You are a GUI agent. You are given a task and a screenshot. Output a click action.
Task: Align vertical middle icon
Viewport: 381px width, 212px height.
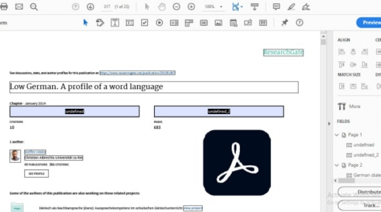click(353, 64)
